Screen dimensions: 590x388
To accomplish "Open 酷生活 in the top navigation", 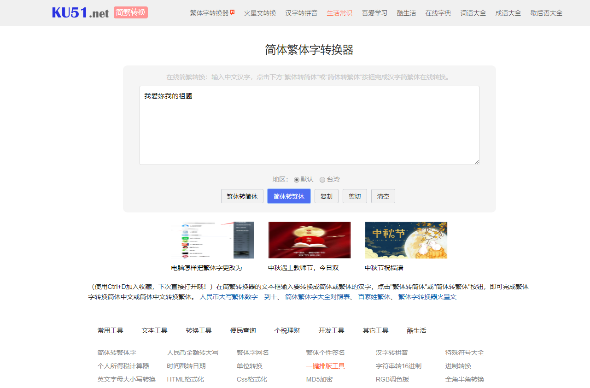I will [406, 13].
